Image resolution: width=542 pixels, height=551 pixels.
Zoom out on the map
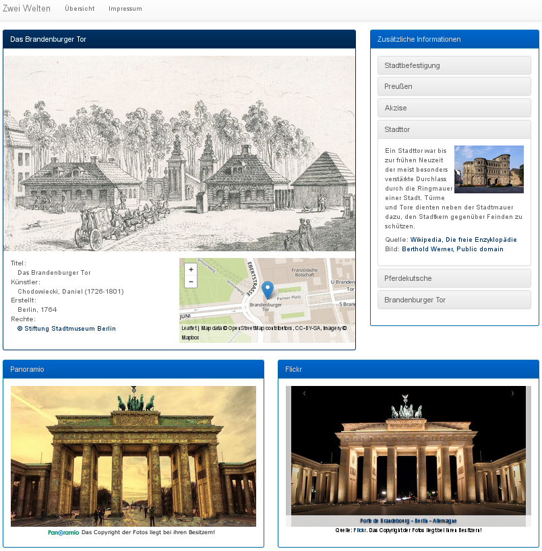[190, 282]
